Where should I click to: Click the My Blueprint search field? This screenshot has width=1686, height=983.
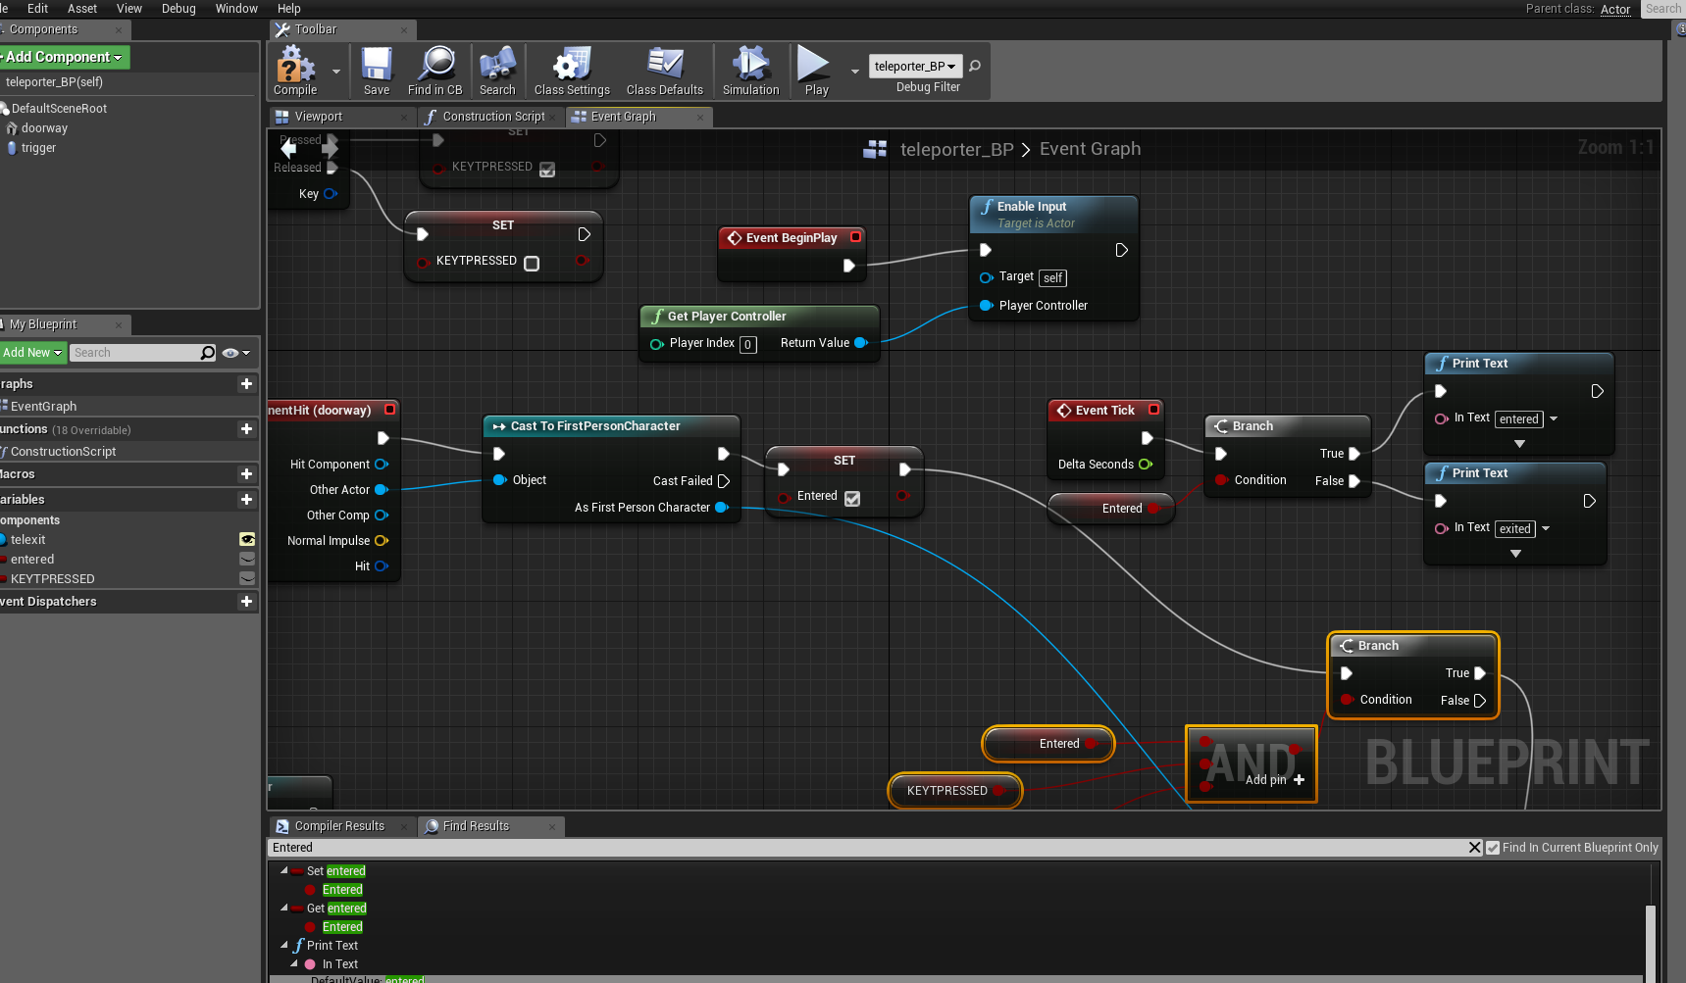click(135, 353)
